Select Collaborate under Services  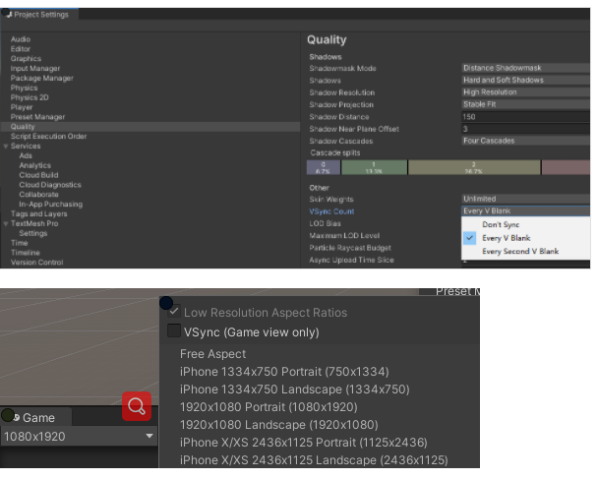[39, 195]
